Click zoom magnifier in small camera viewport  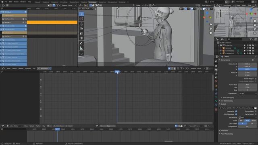[255, 21]
